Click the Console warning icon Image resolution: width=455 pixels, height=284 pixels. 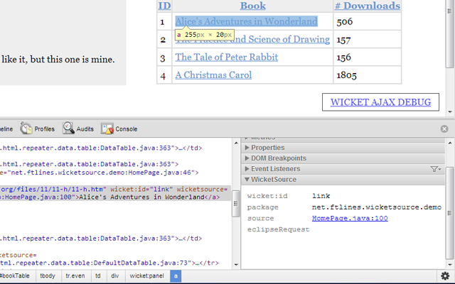click(x=107, y=129)
